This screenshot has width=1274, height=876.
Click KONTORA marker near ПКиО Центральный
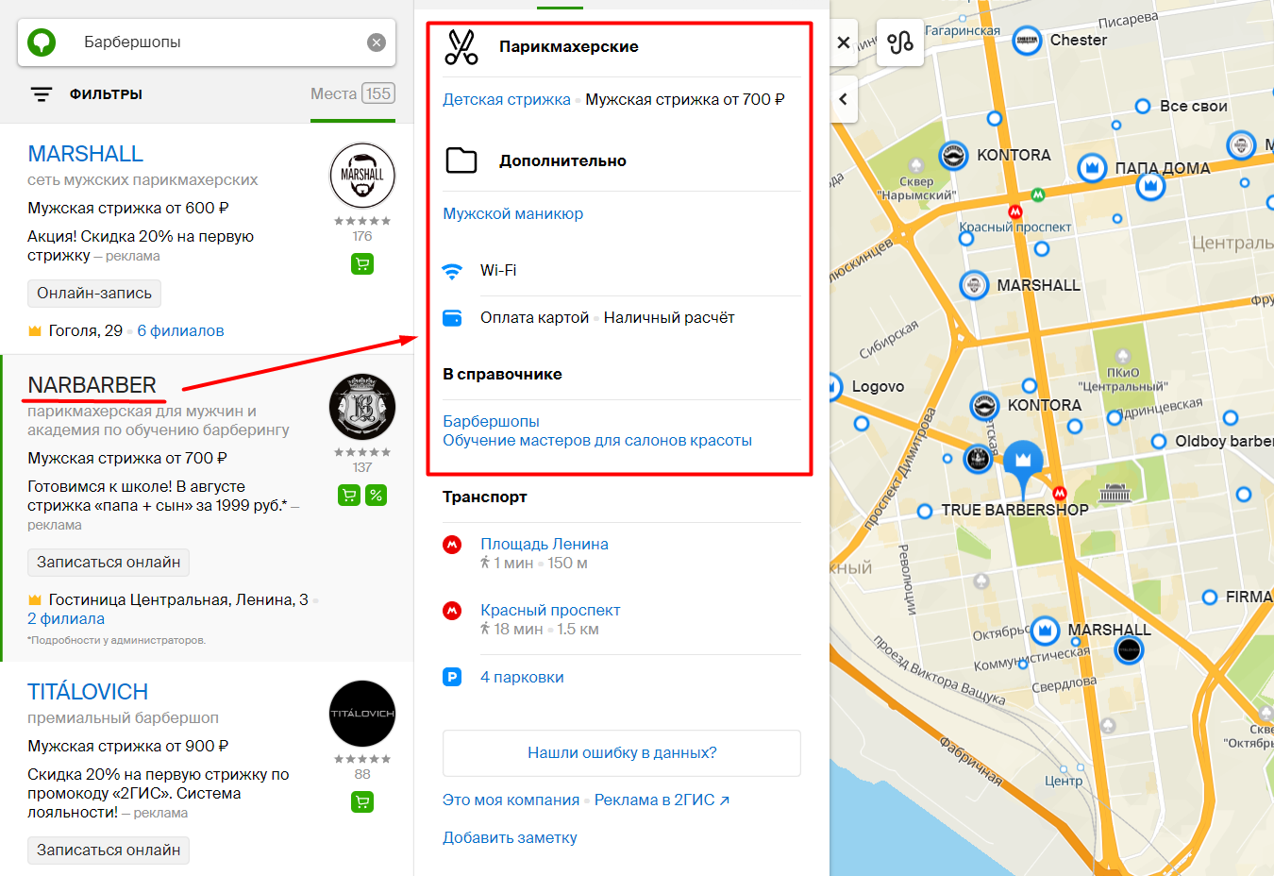coord(984,406)
